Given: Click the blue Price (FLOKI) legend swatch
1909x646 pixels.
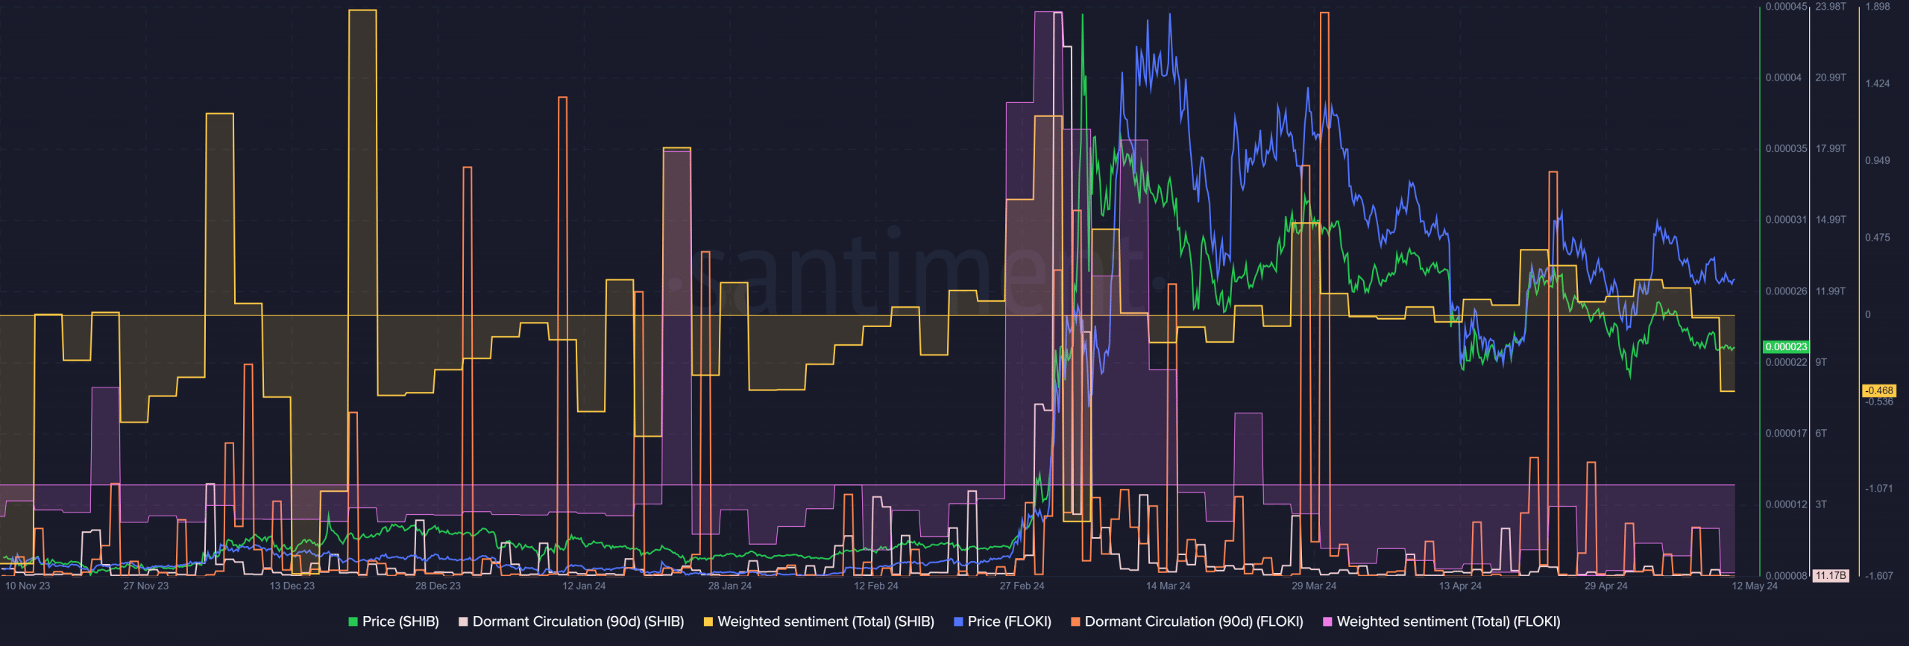Looking at the screenshot, I should 958,621.
